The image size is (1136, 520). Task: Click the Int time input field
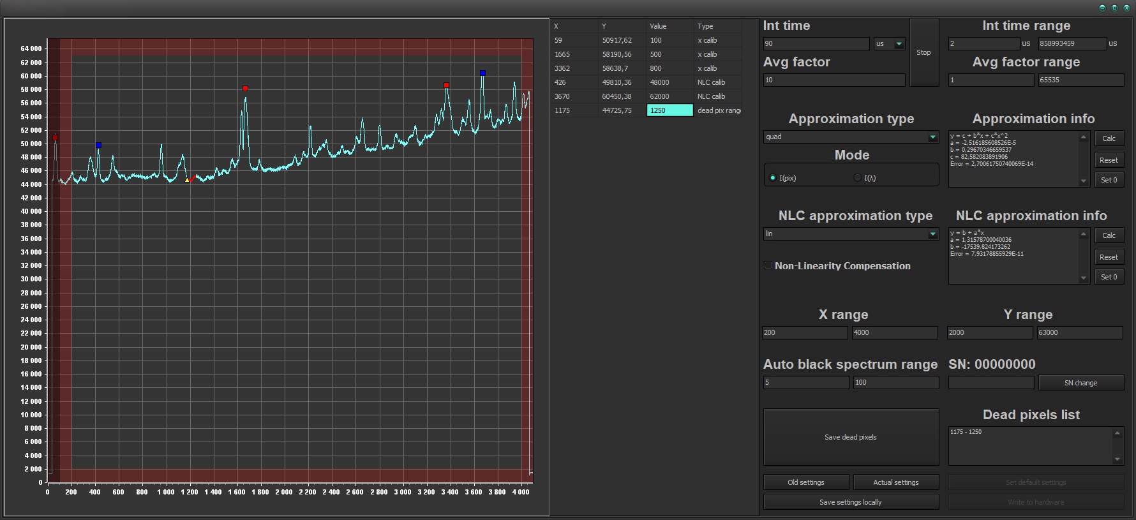click(816, 44)
